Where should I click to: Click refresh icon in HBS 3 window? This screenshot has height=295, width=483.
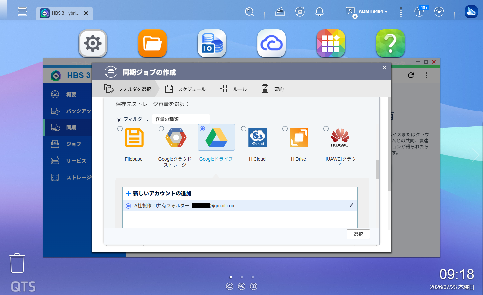click(411, 75)
